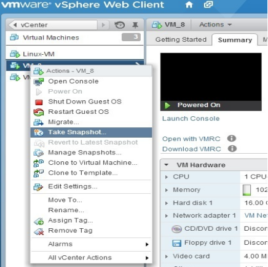Viewport: 268px width, 267px height.
Task: Choose Move To... from the context menu
Action: coord(91,200)
